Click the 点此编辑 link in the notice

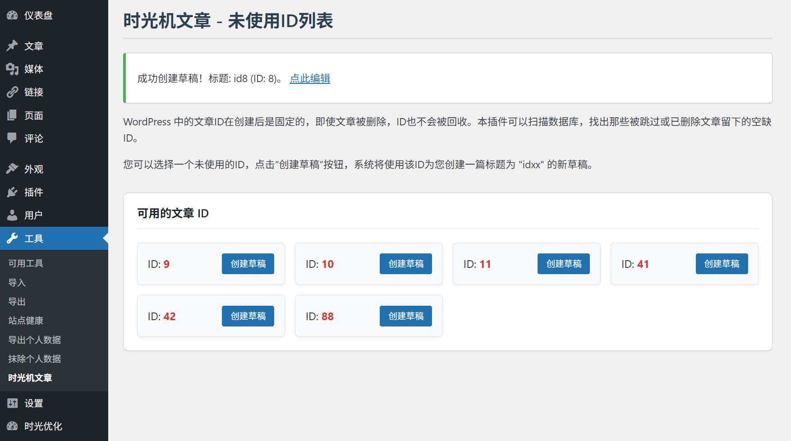(x=310, y=78)
